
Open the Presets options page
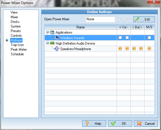16,31
